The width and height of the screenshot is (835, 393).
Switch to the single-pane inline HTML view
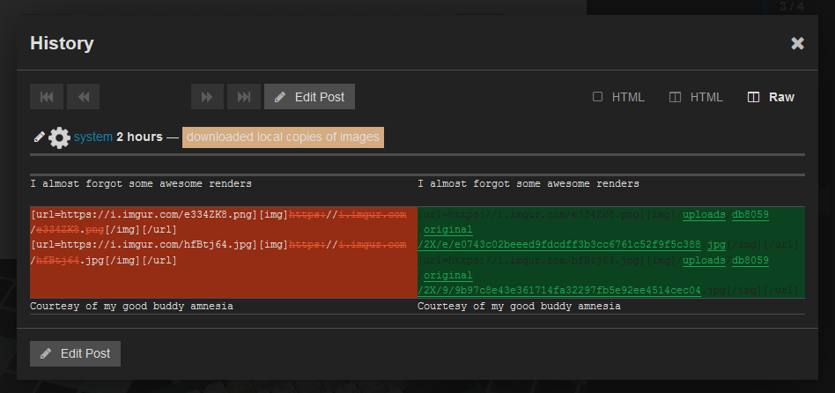click(x=618, y=97)
